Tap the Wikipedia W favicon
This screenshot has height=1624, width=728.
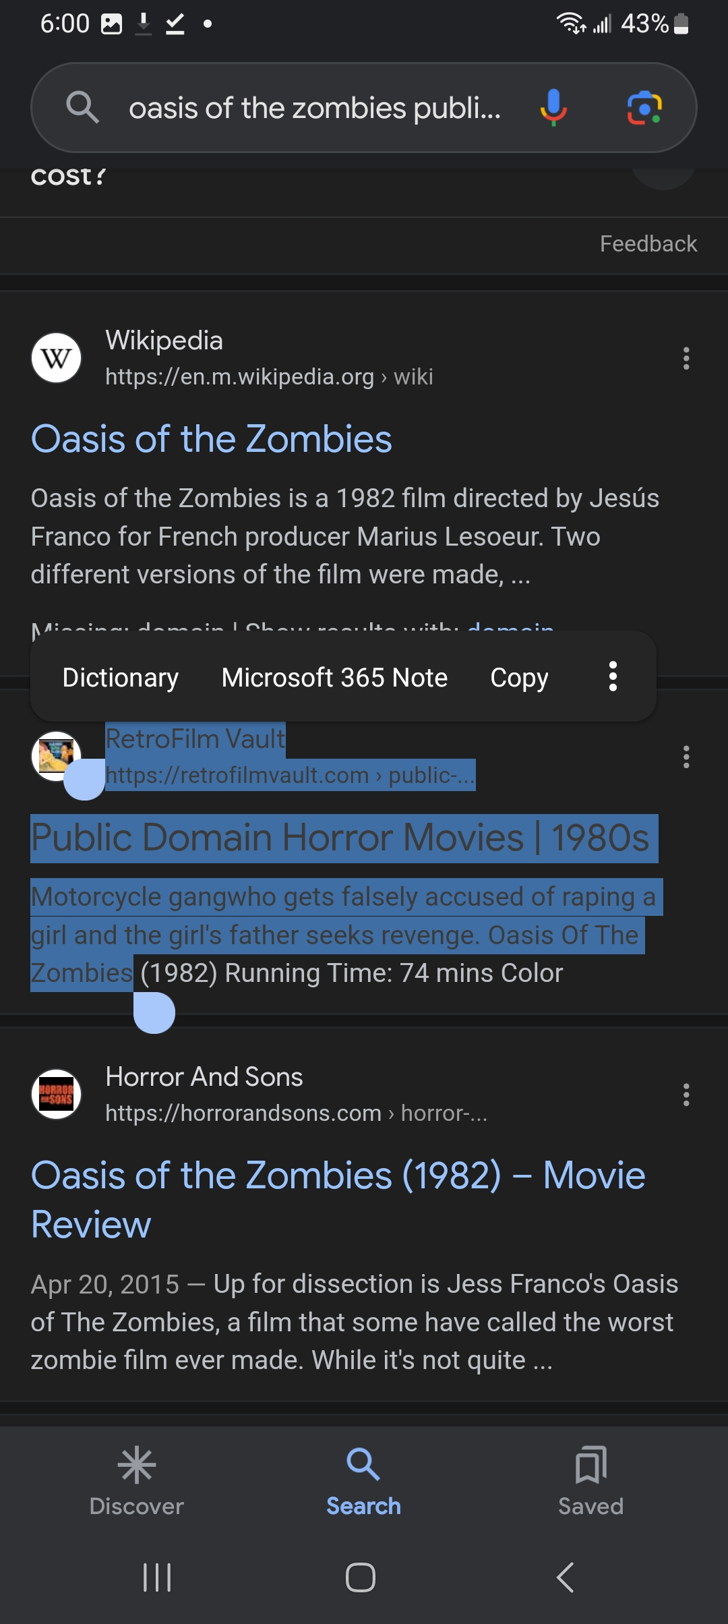[x=57, y=358]
